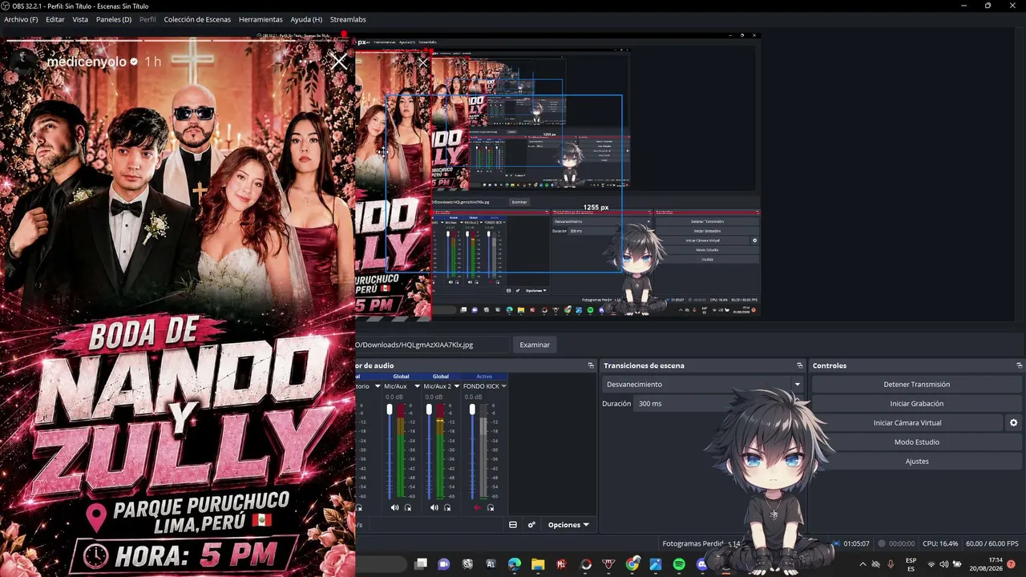Open the Paneles (D) menu
1026x577 pixels.
click(x=114, y=19)
